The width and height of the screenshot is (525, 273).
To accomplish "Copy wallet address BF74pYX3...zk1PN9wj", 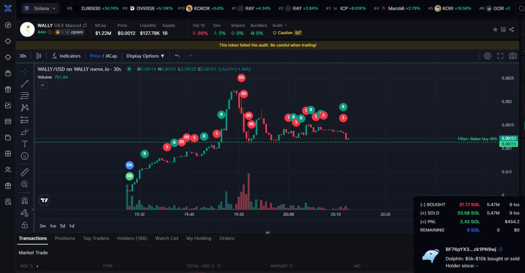I will tap(500, 249).
